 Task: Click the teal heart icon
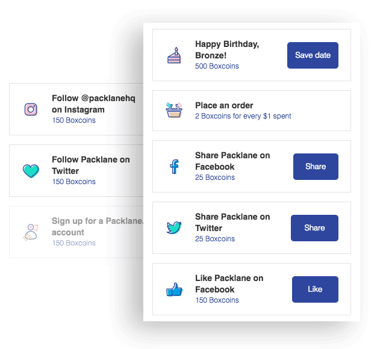(x=31, y=171)
